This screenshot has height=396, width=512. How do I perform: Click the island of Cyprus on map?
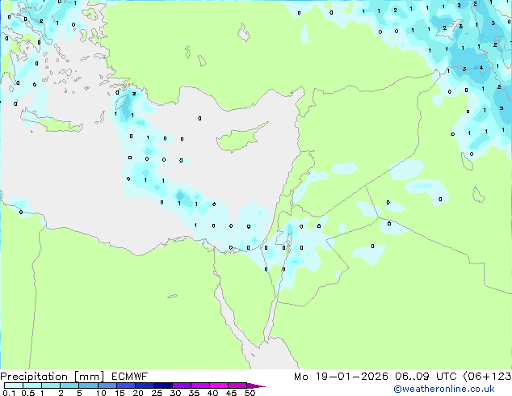(240, 138)
